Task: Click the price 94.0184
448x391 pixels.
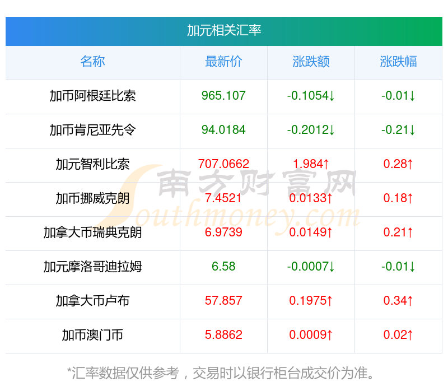Action: tap(223, 130)
